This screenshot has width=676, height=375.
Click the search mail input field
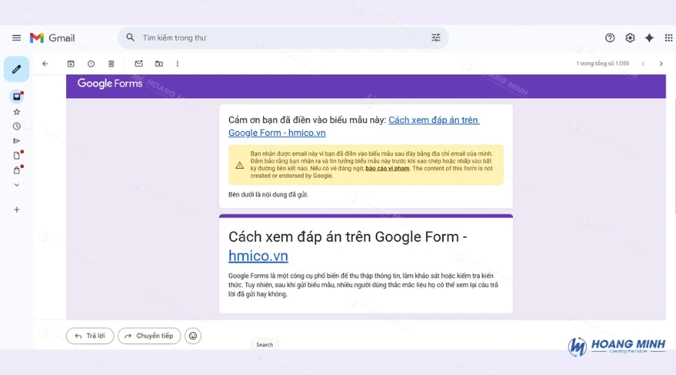point(285,38)
